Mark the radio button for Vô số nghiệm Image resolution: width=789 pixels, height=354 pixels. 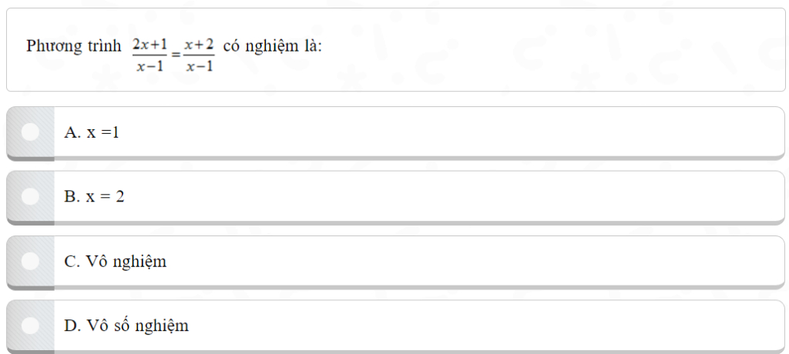31,326
